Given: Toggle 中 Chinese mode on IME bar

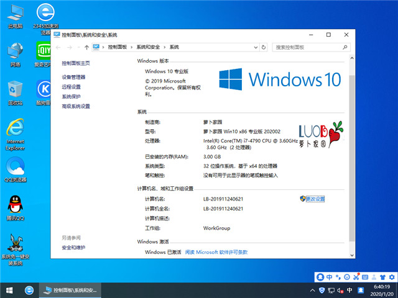Looking at the screenshot, I should coord(329,277).
